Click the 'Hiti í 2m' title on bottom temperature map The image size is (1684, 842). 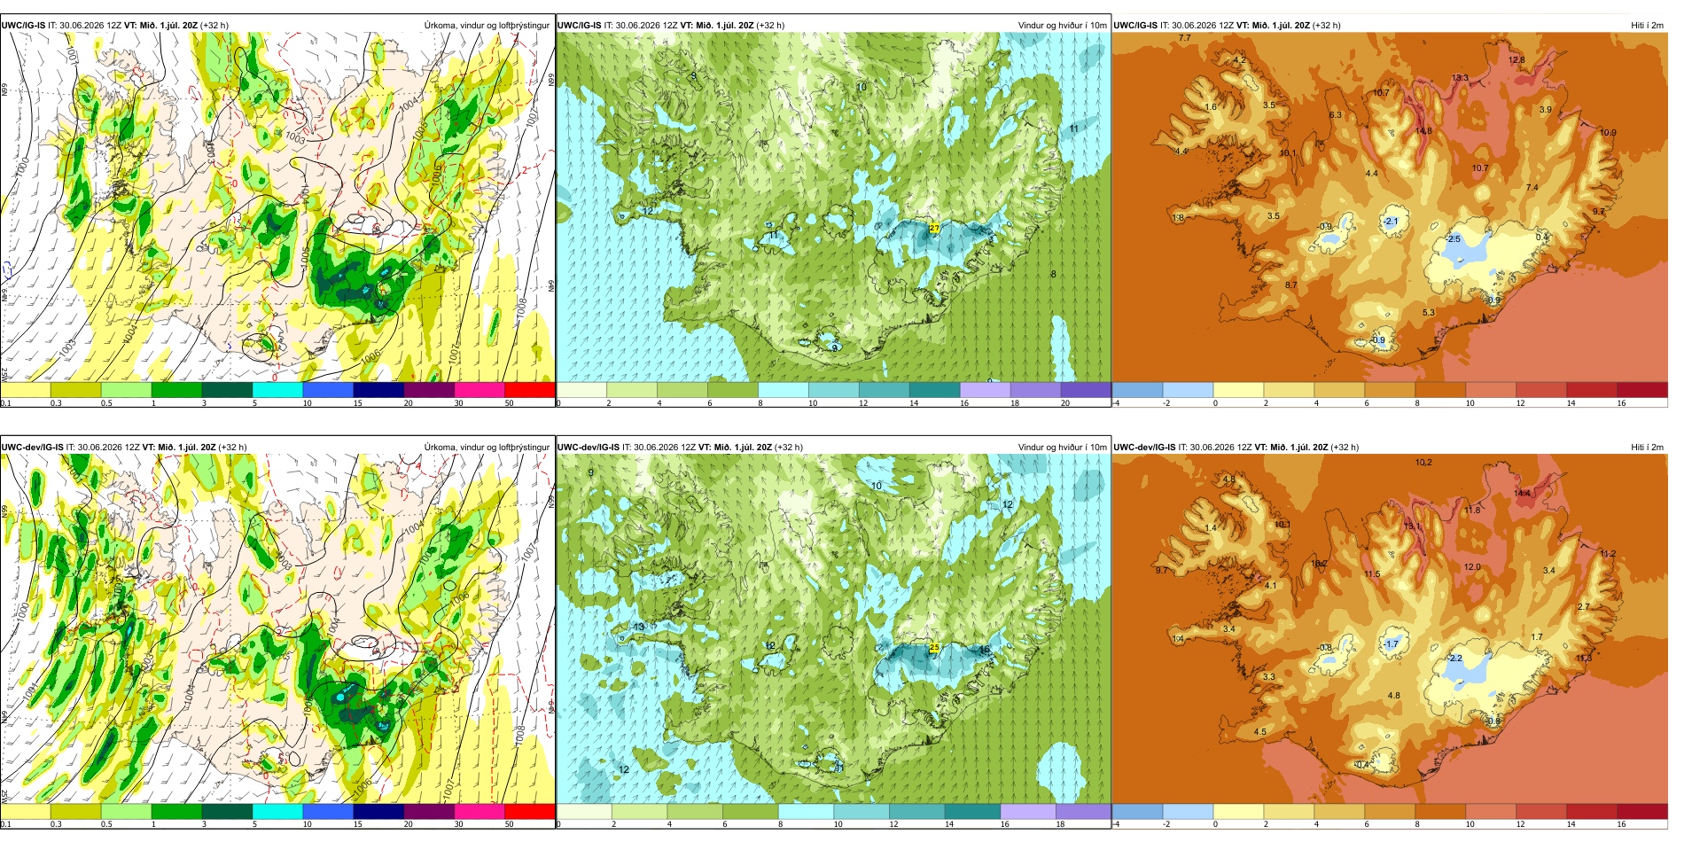(x=1647, y=447)
